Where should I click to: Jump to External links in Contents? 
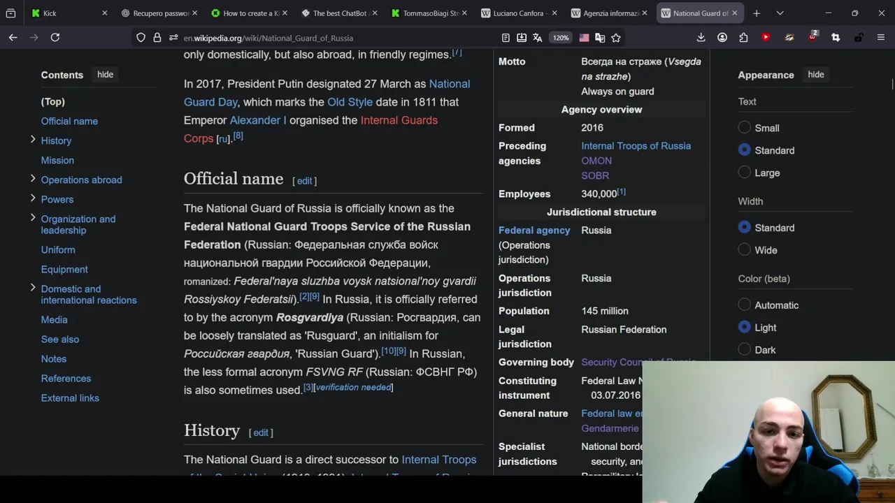70,398
